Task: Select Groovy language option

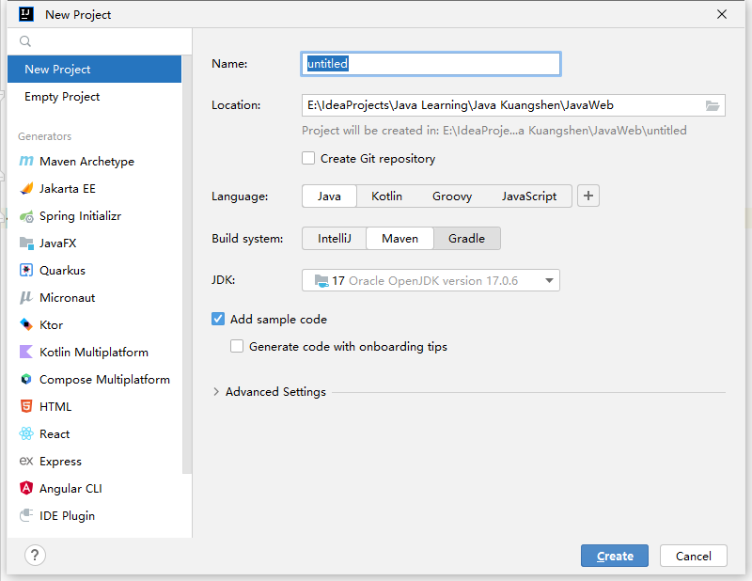Action: point(452,196)
